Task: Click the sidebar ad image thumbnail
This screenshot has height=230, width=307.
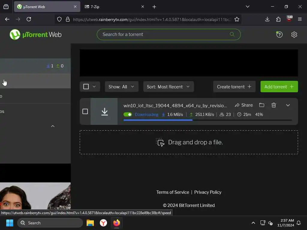Action: point(35,196)
